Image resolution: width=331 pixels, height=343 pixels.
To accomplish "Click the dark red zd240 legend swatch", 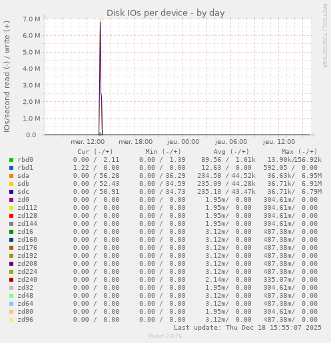I will (11, 280).
